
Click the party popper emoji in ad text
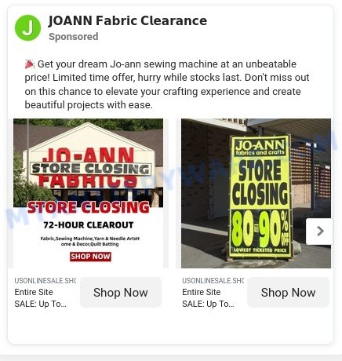click(x=30, y=64)
